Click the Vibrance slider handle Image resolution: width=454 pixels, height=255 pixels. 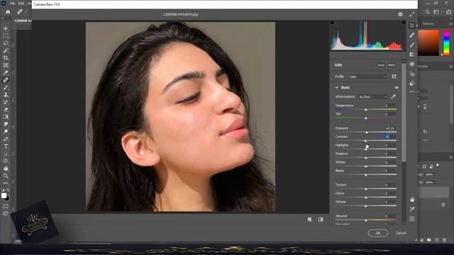click(366, 220)
